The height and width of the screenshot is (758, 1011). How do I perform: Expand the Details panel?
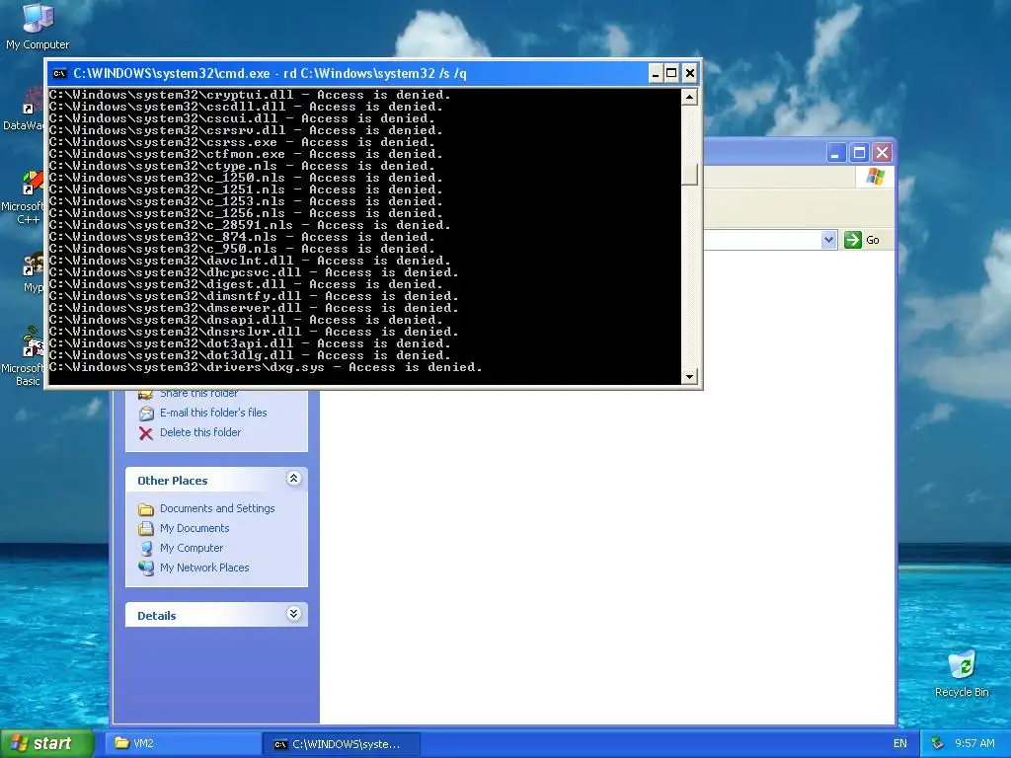(293, 613)
